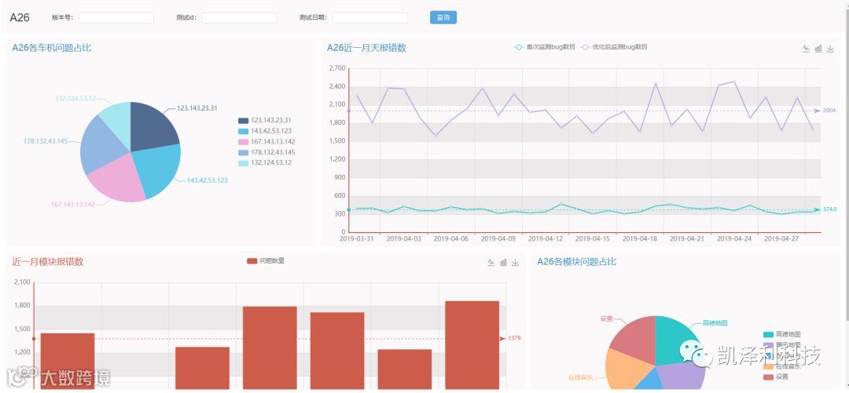Download the 近一月模块报错数 chart as image
Image resolution: width=849 pixels, height=393 pixels.
(516, 262)
